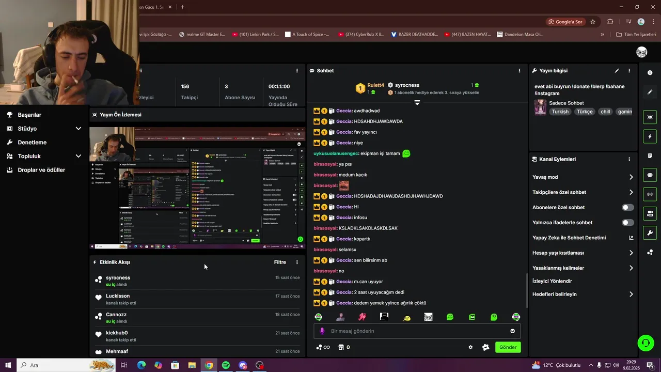661x372 pixels.
Task: Select Luckisson follow entry in activity feed
Action: coord(197,299)
